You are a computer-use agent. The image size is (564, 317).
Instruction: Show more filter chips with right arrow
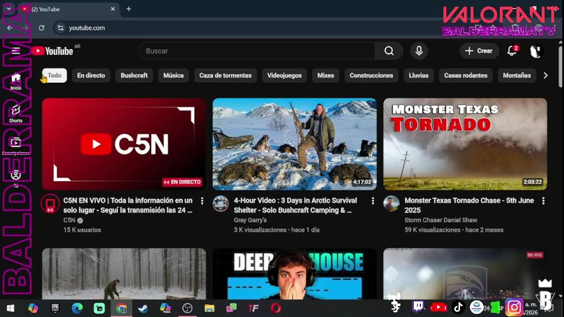[x=545, y=75]
